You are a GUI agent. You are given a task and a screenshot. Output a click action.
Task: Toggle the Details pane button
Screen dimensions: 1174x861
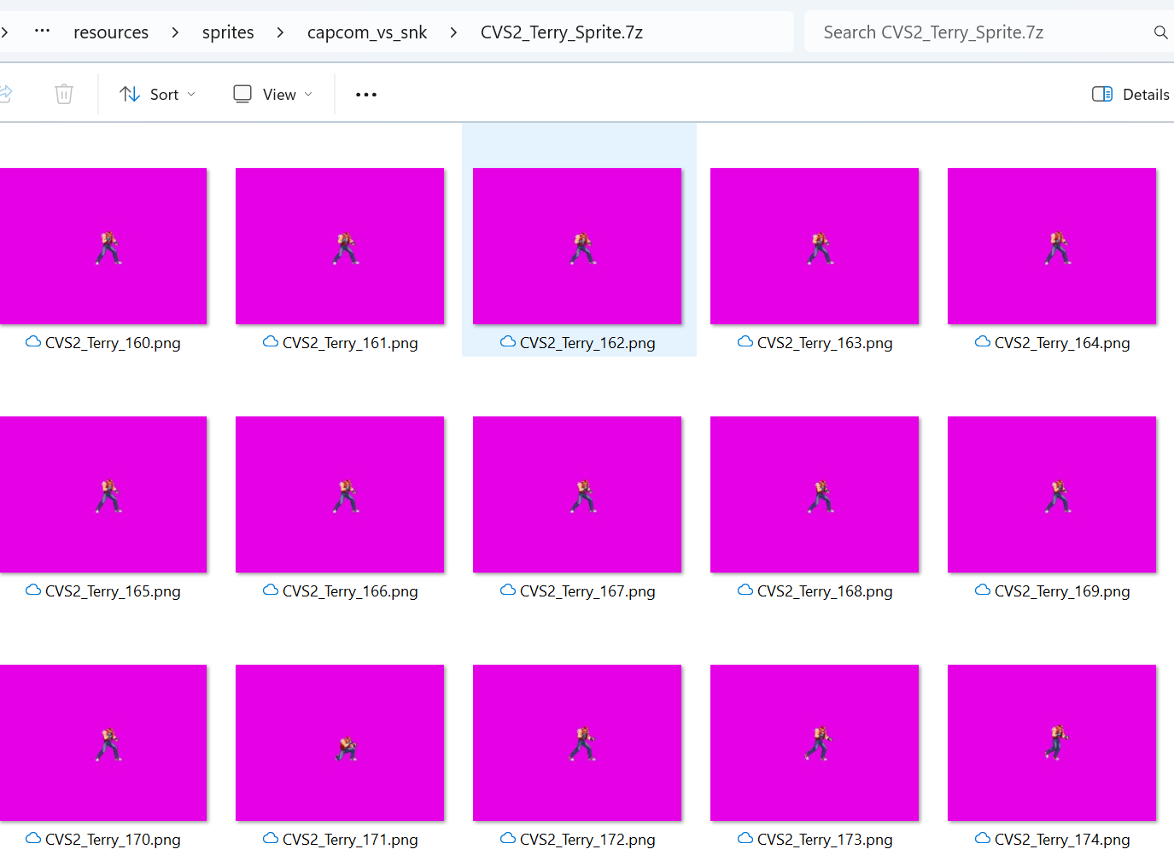click(x=1130, y=94)
